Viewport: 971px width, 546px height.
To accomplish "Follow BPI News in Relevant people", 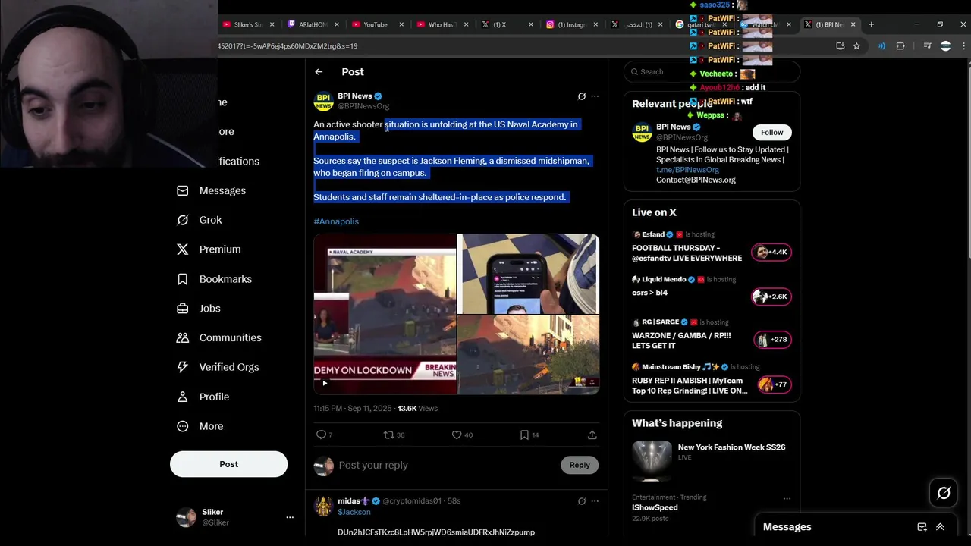I will 771,132.
